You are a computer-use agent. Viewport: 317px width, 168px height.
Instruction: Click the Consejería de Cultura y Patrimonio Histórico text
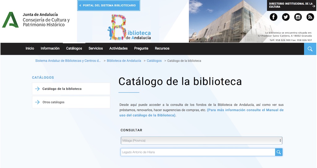pyautogui.click(x=46, y=22)
